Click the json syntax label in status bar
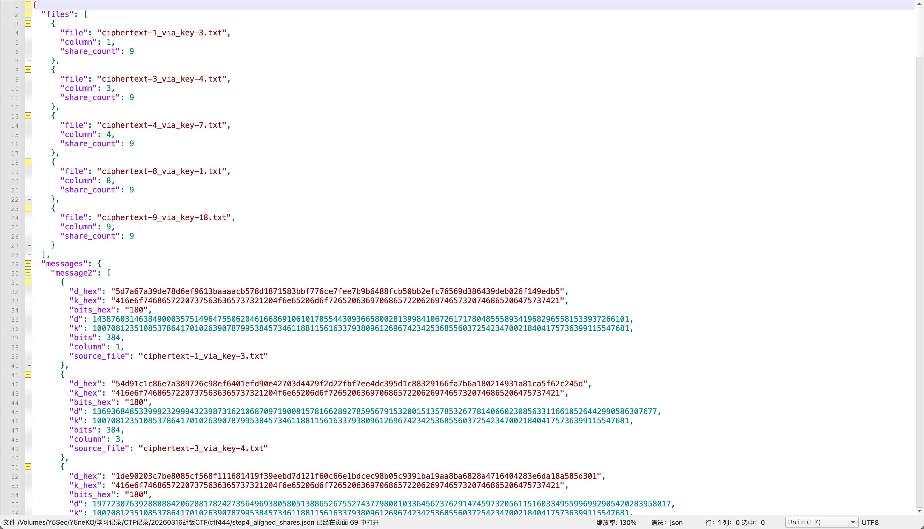This screenshot has width=924, height=529. click(676, 523)
